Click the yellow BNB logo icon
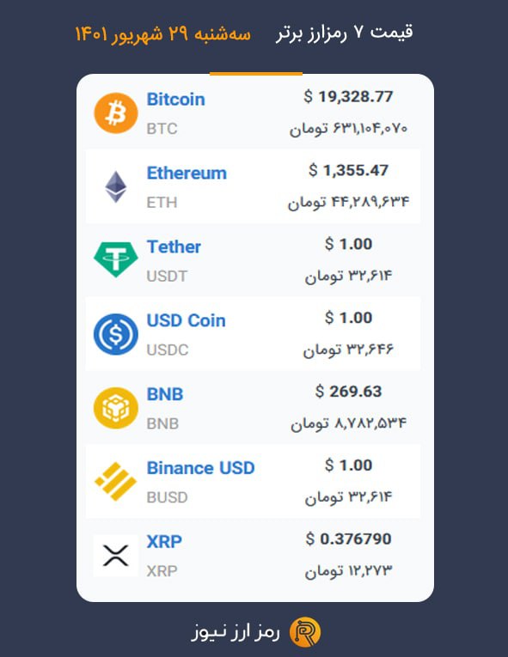Viewport: 508px width, 657px height. tap(116, 408)
